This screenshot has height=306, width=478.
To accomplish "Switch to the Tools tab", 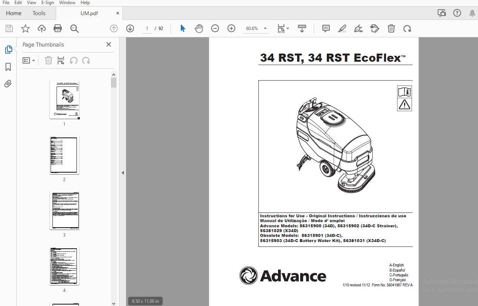I will (x=39, y=13).
